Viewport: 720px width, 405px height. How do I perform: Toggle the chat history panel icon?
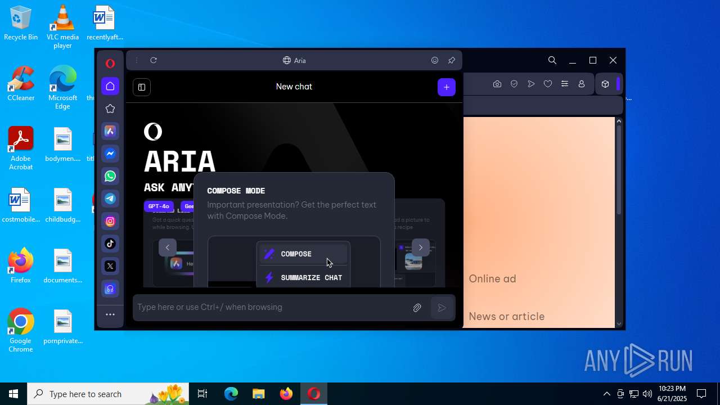point(142,87)
